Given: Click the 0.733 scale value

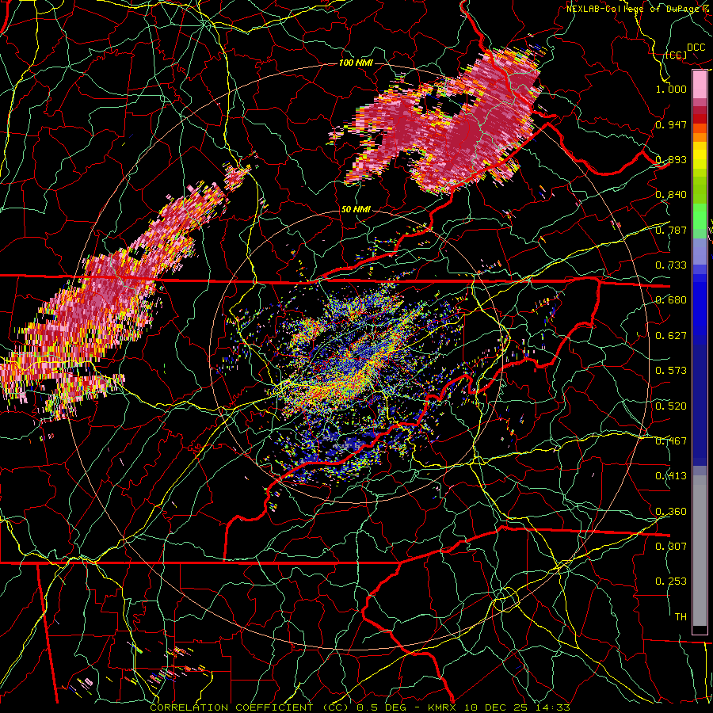Looking at the screenshot, I should [x=671, y=265].
